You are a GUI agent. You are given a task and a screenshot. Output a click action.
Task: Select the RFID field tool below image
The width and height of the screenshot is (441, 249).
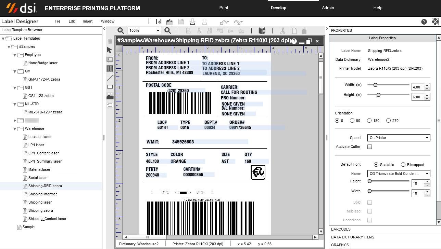tap(110, 105)
